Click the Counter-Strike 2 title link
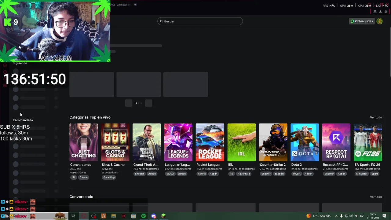The image size is (391, 220). pos(273,165)
